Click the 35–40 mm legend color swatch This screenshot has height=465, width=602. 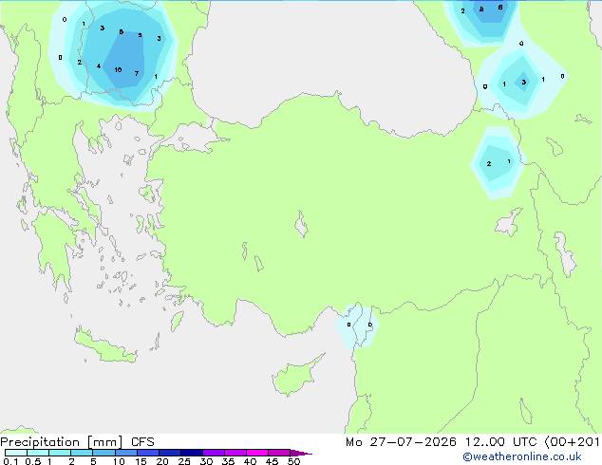point(235,453)
